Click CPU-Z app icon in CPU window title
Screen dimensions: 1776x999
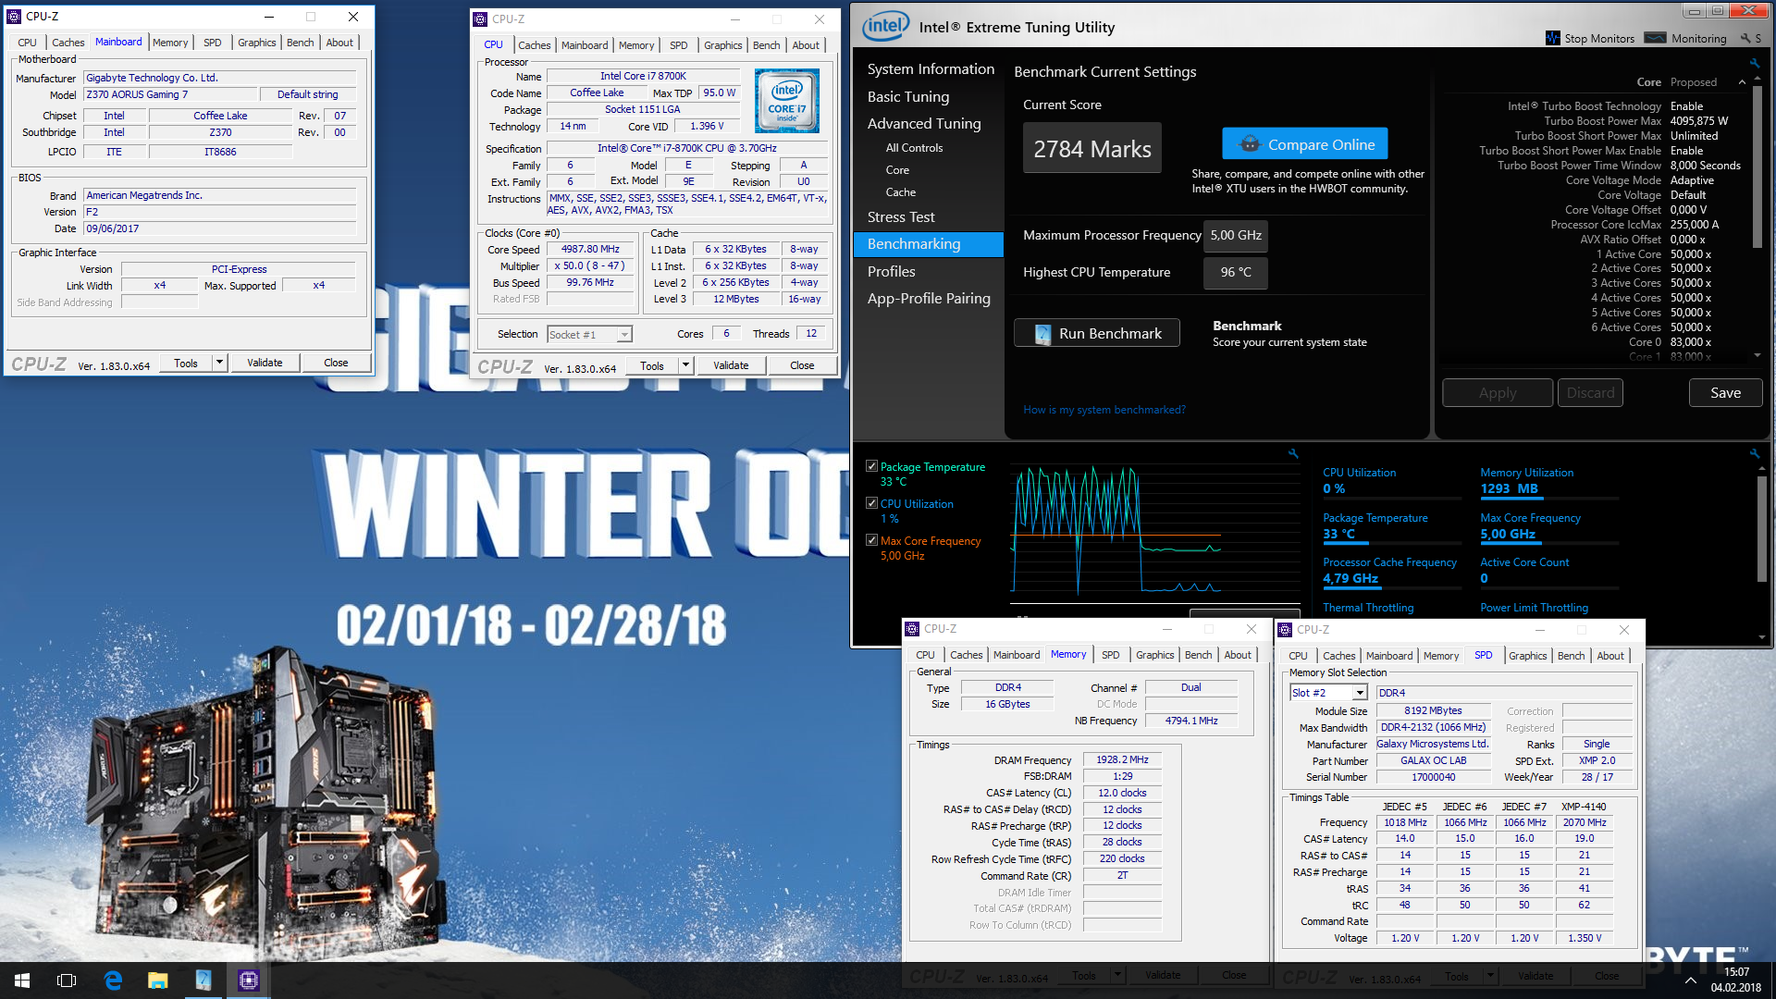(x=480, y=18)
